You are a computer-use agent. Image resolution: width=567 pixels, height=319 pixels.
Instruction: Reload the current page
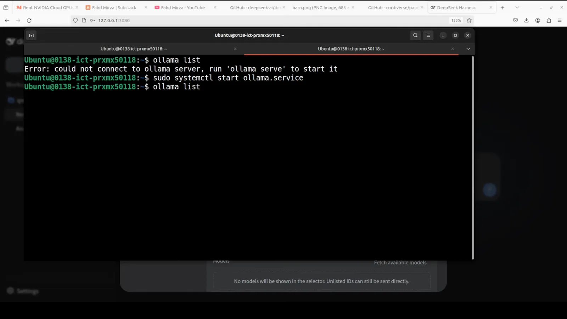point(29,21)
